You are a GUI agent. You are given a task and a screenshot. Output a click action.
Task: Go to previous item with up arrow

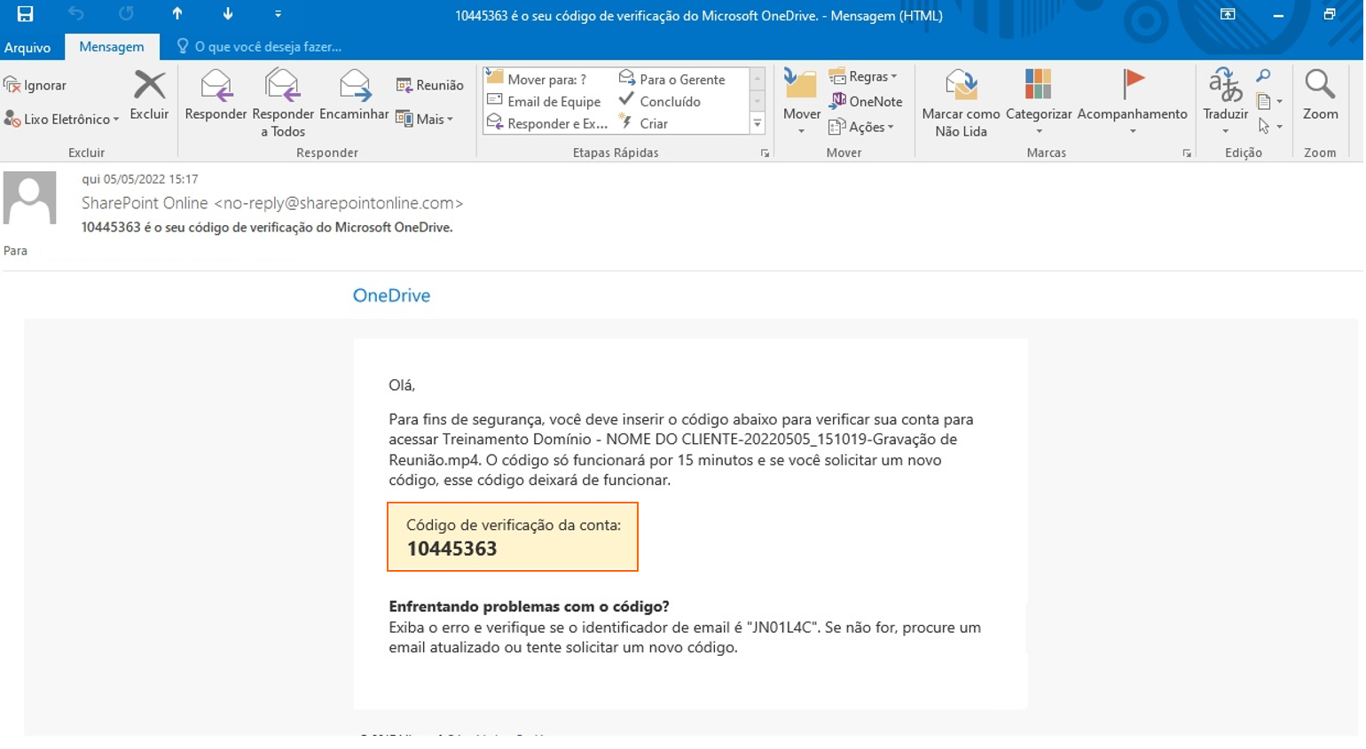(177, 14)
